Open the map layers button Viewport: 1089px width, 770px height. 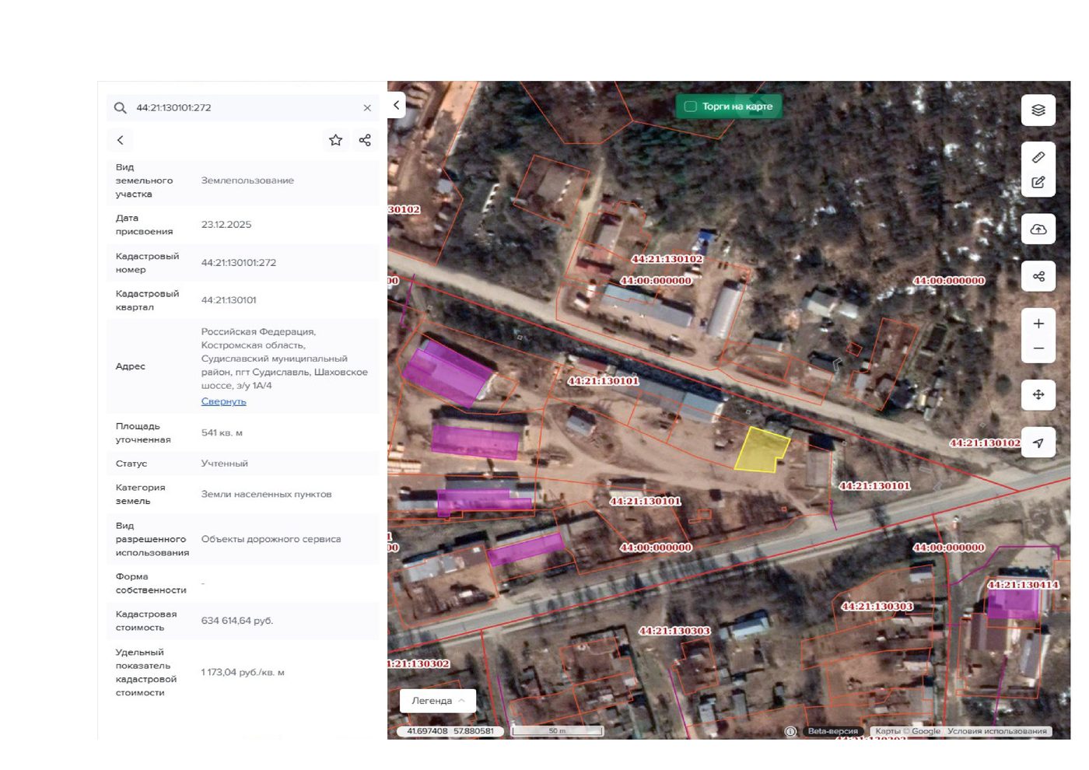[x=1038, y=110]
